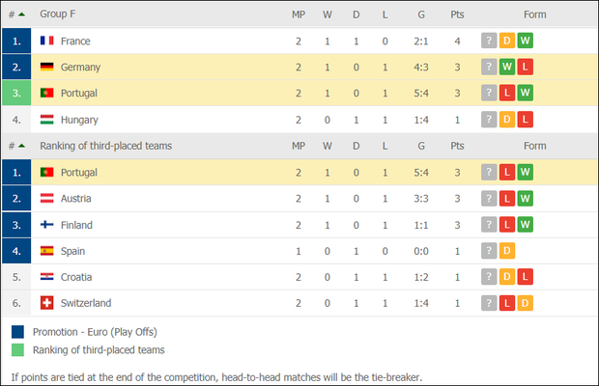Open Finland team link
The width and height of the screenshot is (599, 386).
coord(76,225)
